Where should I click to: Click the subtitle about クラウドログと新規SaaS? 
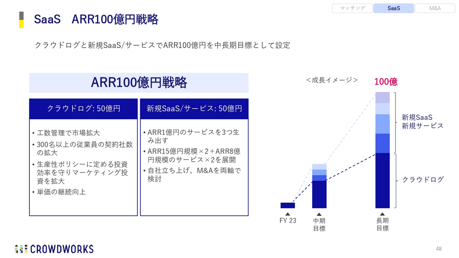pyautogui.click(x=162, y=45)
